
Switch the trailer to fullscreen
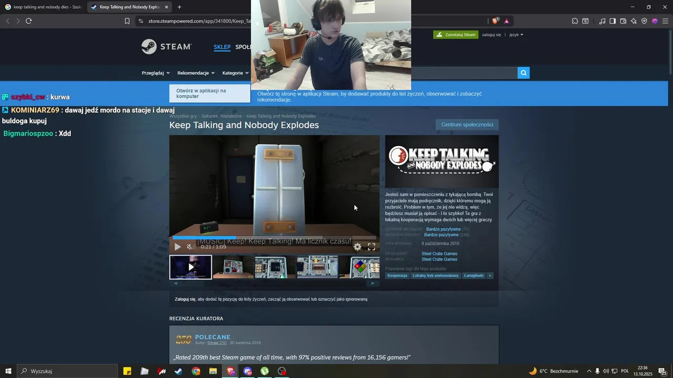tap(372, 247)
